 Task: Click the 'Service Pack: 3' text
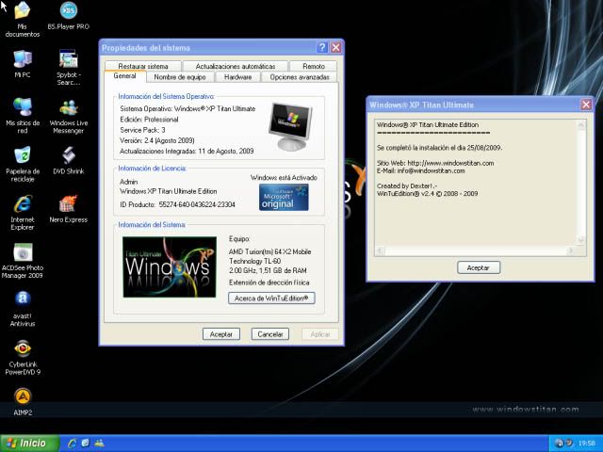coord(142,130)
